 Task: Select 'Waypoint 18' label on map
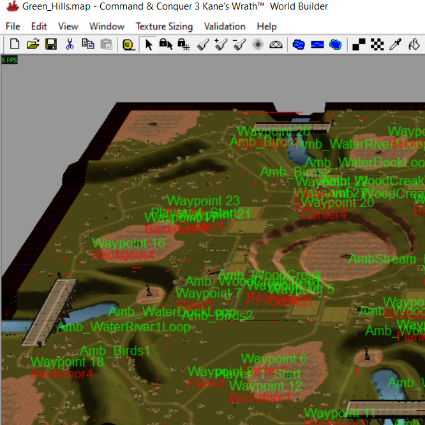click(67, 362)
